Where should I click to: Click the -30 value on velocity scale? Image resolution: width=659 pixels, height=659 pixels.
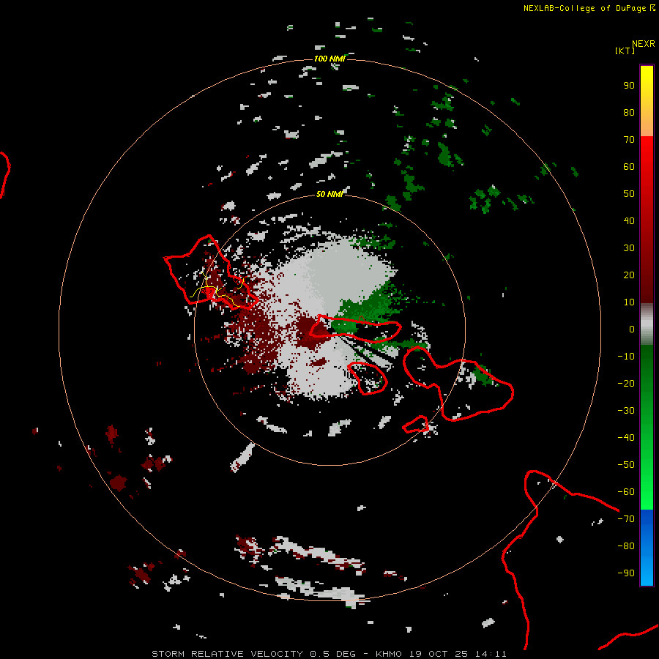(626, 411)
